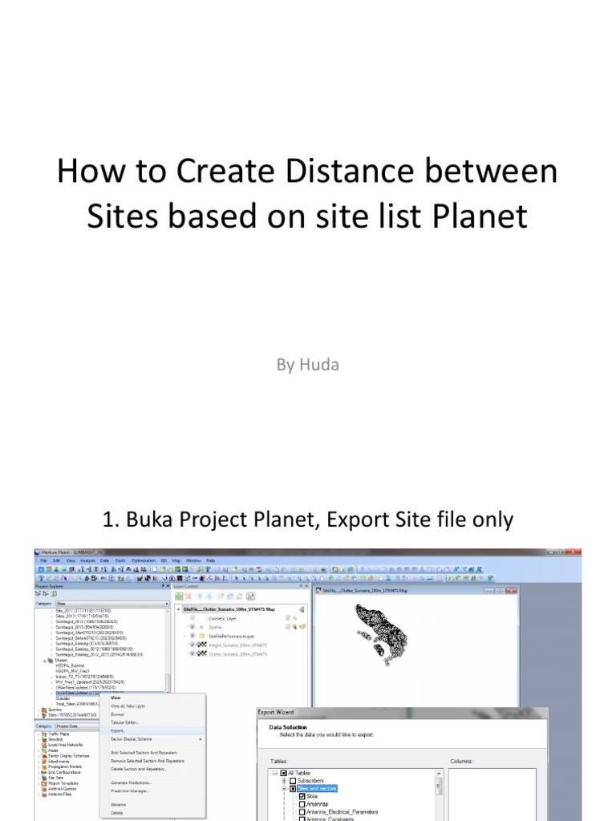Open the Sites Category dropdown in Project Explorer
616x821 pixels.
pyautogui.click(x=111, y=604)
